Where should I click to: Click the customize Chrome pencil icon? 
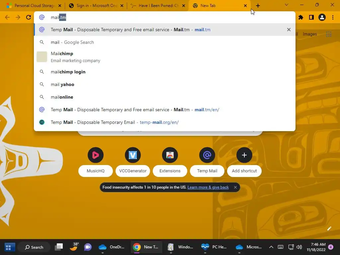point(329,228)
